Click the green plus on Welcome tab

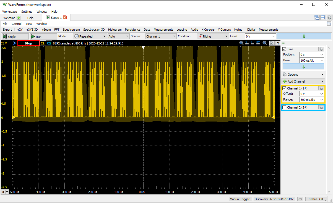pos(19,18)
